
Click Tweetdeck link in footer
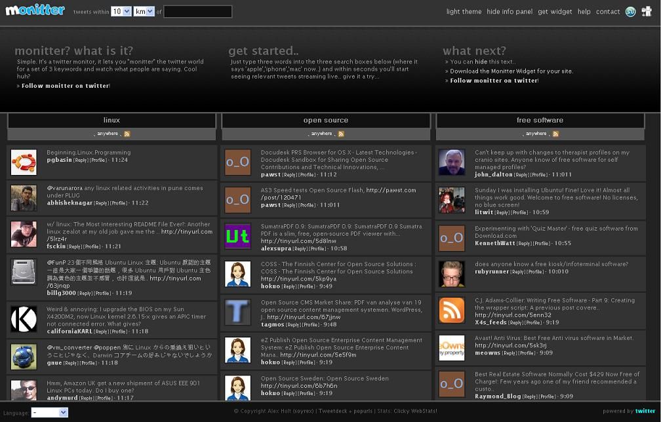[x=333, y=411]
